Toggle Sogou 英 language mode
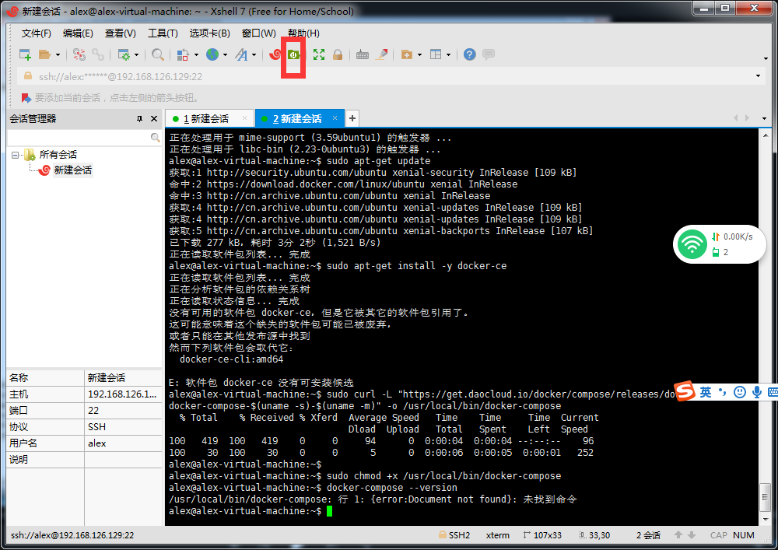Screen dimensions: 778x550 point(706,392)
